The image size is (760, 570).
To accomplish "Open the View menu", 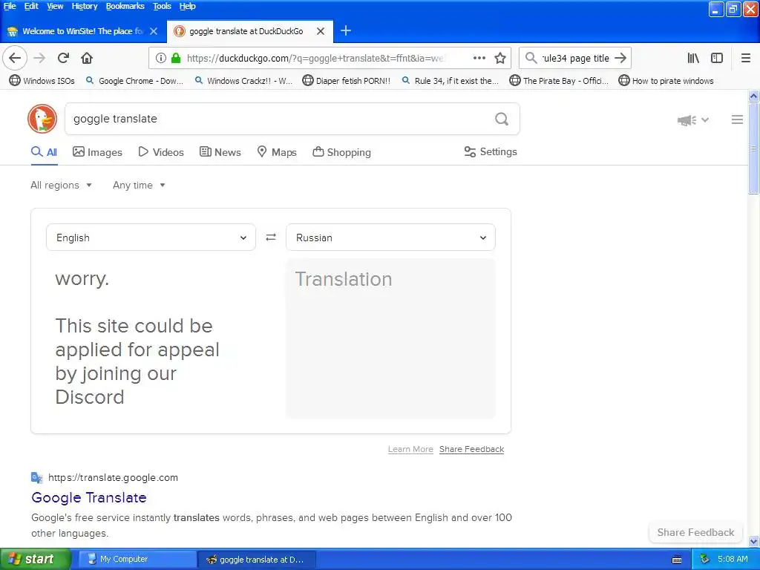I will pos(55,6).
